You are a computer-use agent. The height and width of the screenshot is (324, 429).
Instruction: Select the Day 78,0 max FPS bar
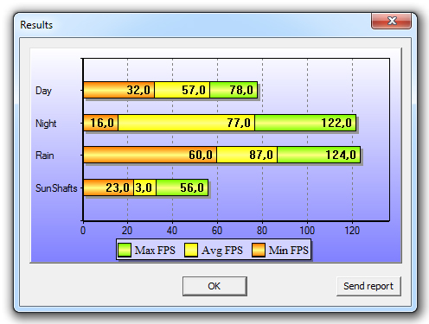coord(234,90)
